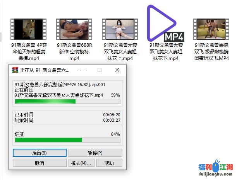237x180 pixels.
Task: Click the 59% current file progress bar
Action: coord(67,101)
